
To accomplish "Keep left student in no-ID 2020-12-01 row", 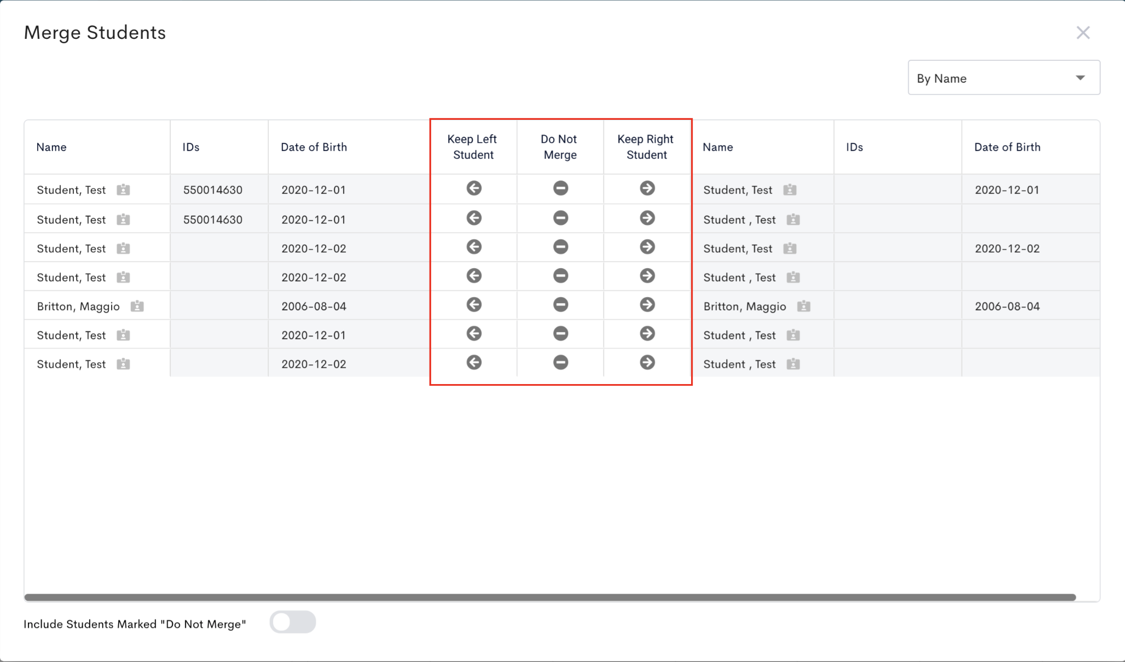I will coord(474,334).
